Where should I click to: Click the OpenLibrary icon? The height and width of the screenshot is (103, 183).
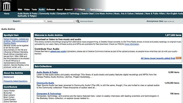click(88, 9)
